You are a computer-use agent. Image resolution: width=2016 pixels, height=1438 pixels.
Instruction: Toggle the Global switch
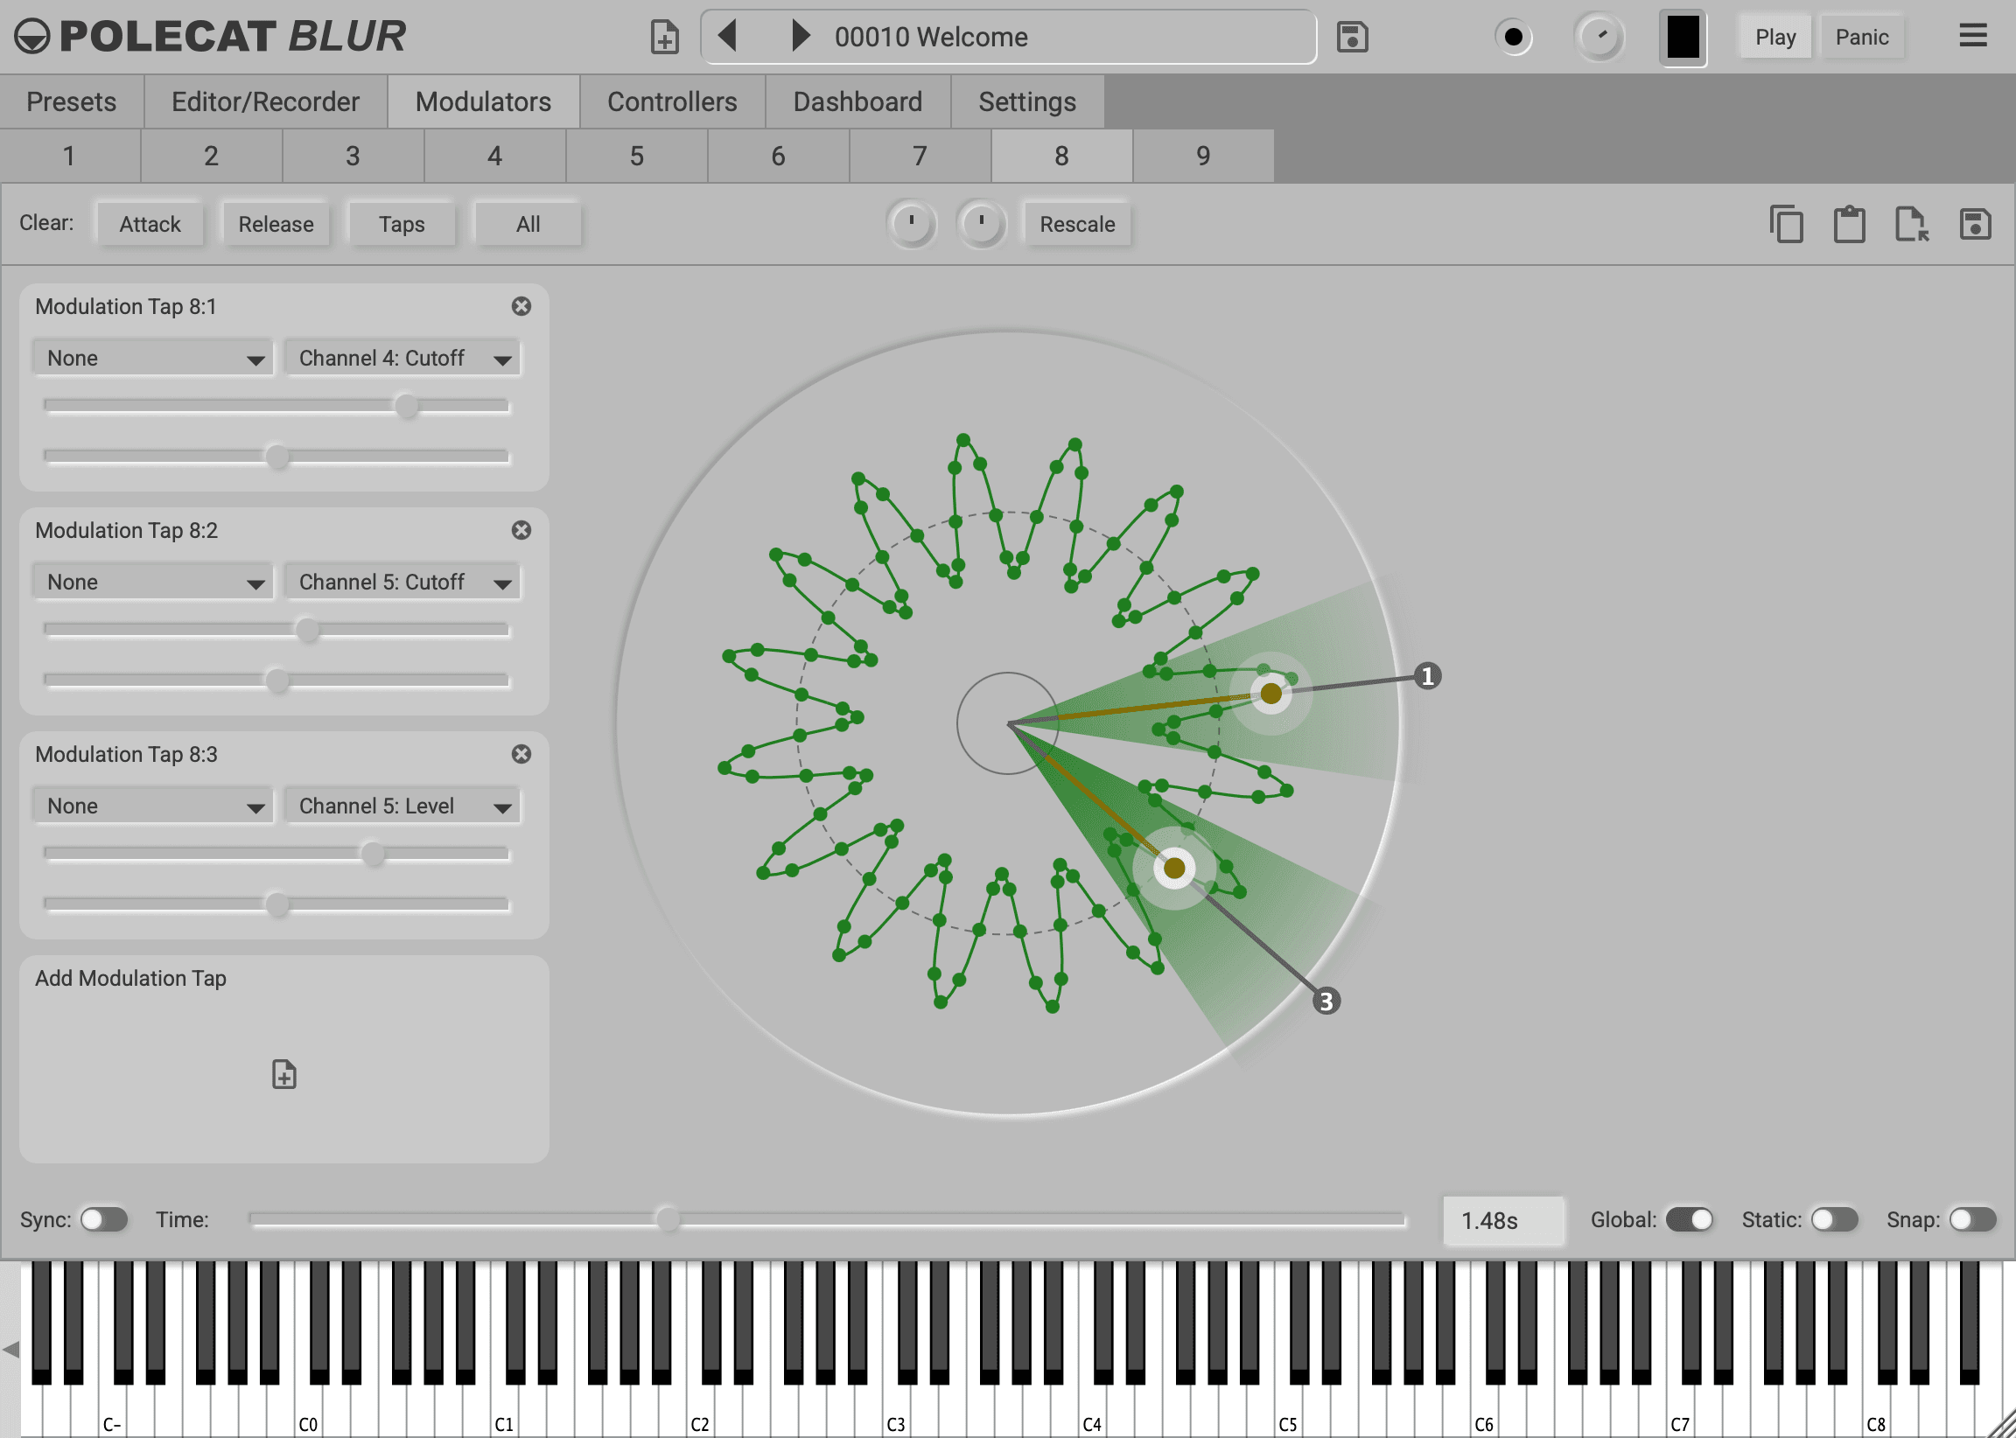[1689, 1219]
